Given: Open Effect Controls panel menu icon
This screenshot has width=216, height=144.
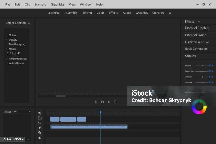Looking at the screenshot, I should (29, 23).
